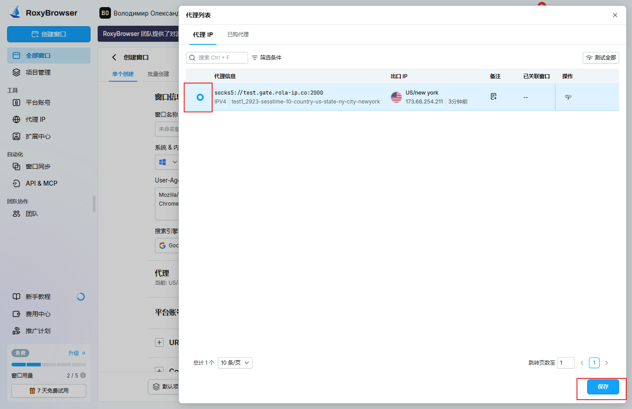Click the 保存 button to save

coord(602,387)
